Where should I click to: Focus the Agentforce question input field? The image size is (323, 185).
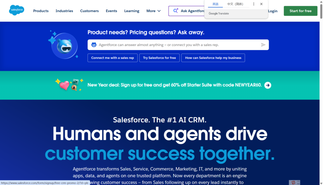point(177,45)
